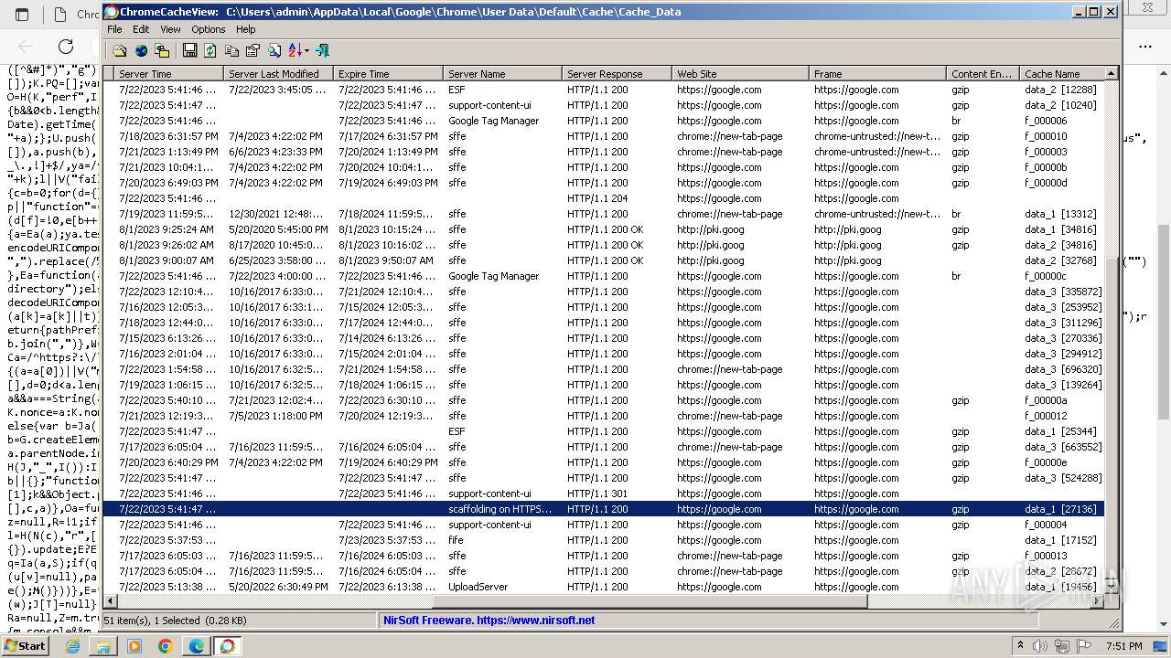Sort by Expire Time column header
1171x658 pixels.
click(388, 74)
